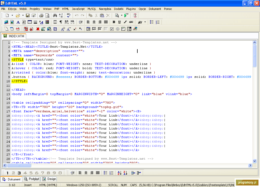The width and height of the screenshot is (260, 187).
Task: Toggle italic with the slanted I button
Action: (x=125, y=22)
